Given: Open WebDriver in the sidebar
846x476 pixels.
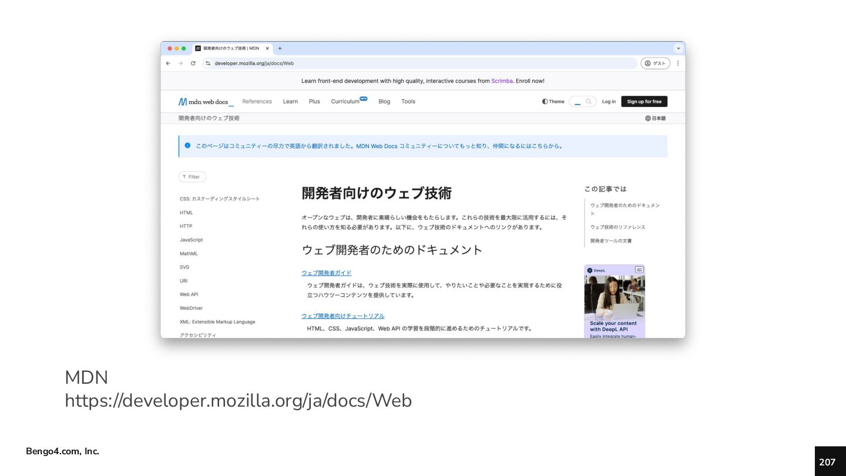Looking at the screenshot, I should click(191, 308).
